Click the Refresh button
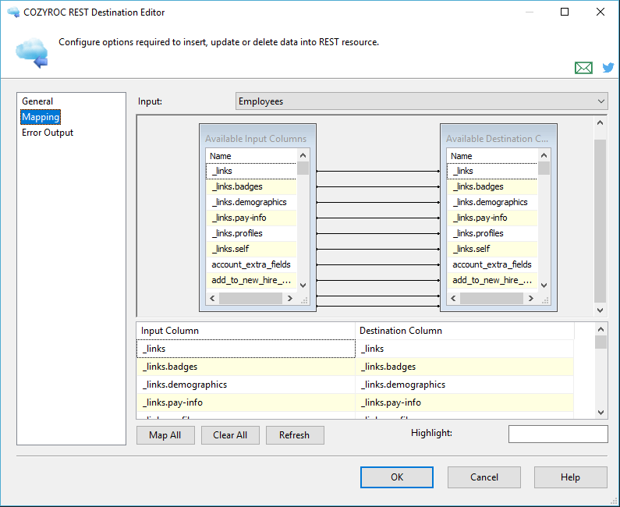620x507 pixels. tap(295, 435)
